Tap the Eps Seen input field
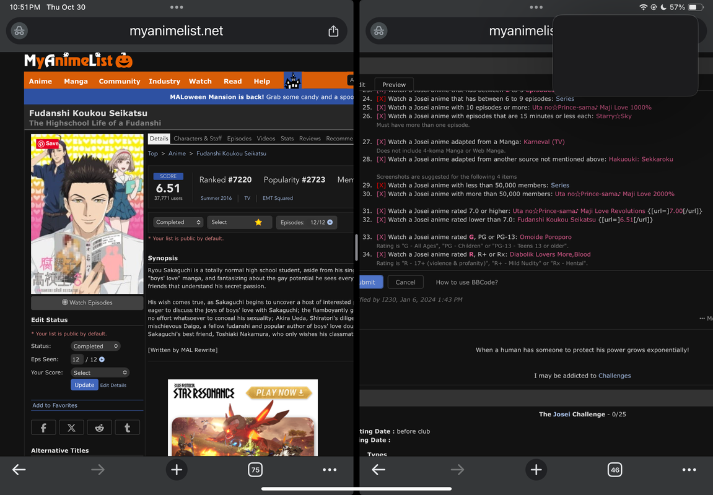713x495 pixels. (x=76, y=359)
